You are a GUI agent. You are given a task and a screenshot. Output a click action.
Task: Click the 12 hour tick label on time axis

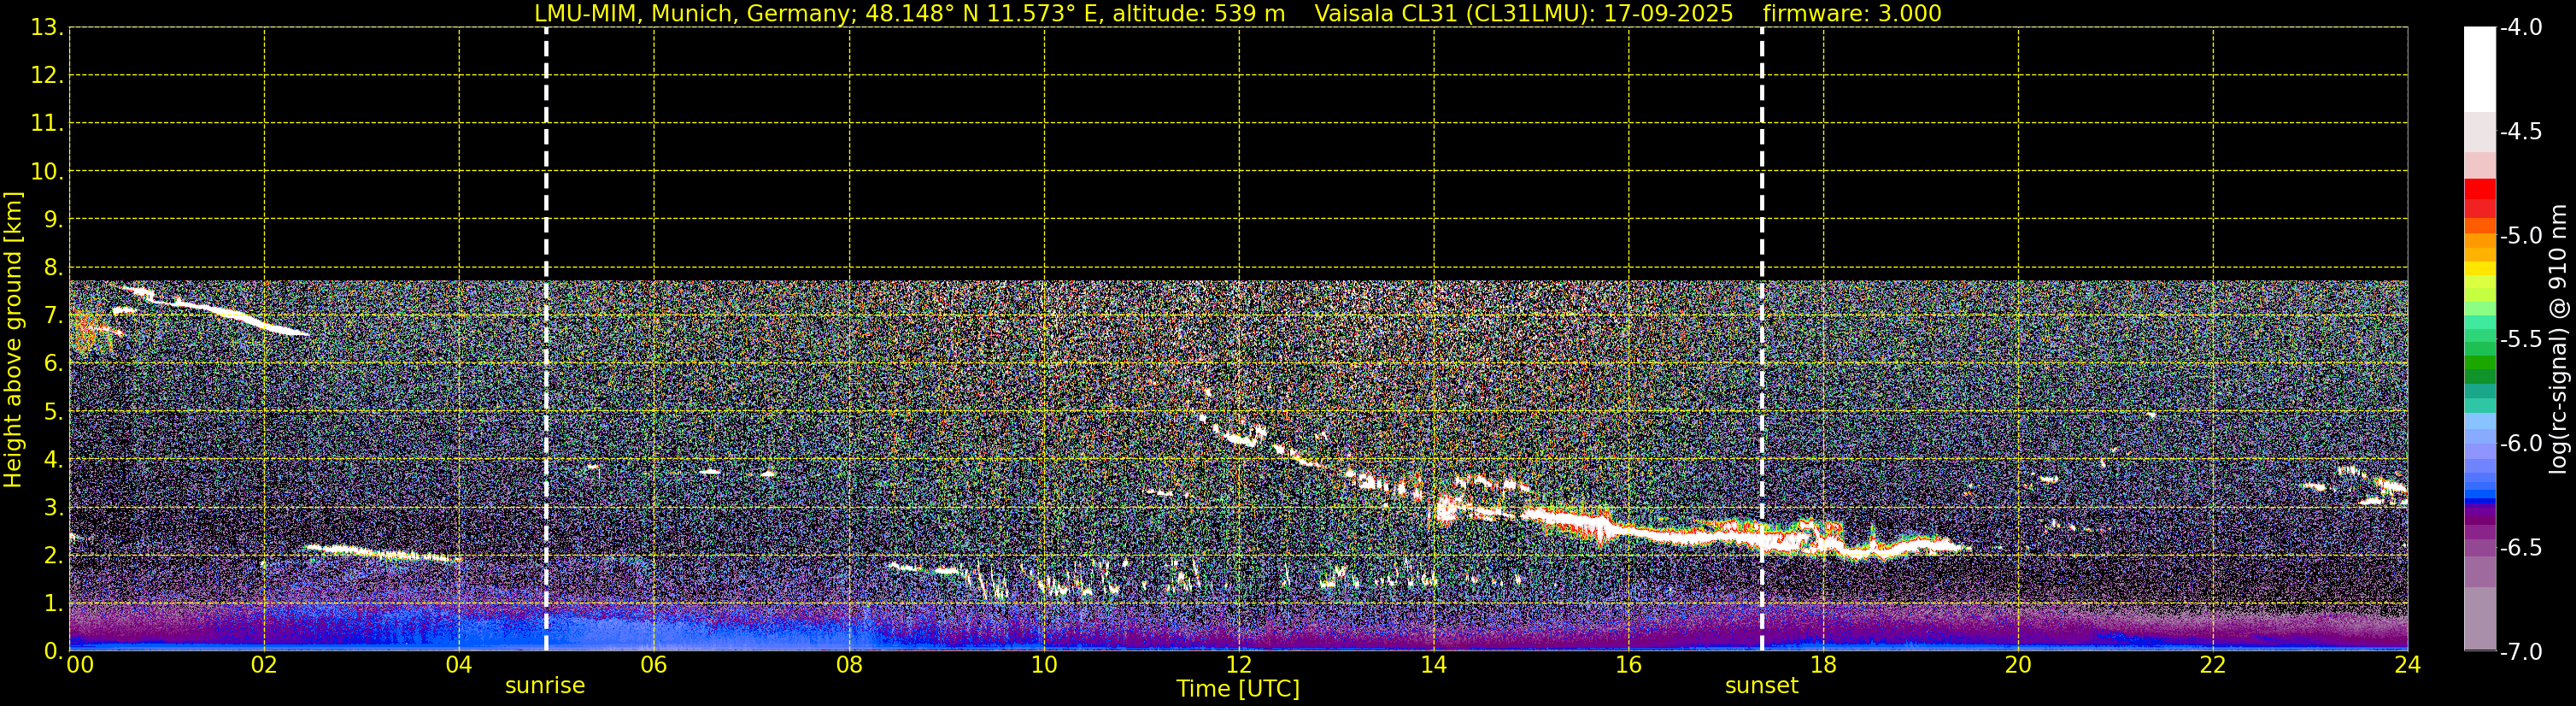1238,666
